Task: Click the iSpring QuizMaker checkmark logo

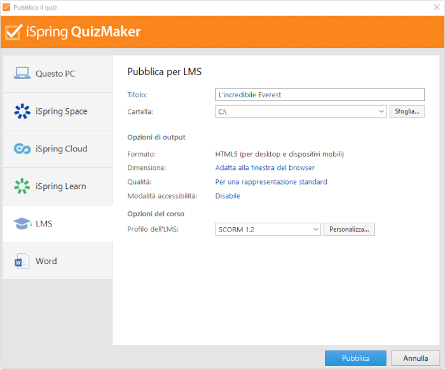Action: pyautogui.click(x=13, y=32)
